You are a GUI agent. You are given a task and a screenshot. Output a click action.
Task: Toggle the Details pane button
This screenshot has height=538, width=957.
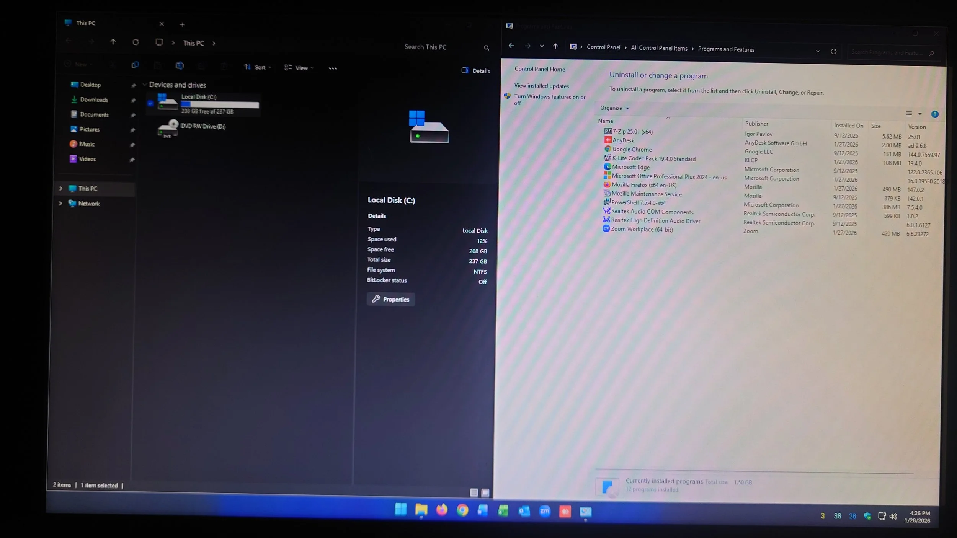(x=475, y=71)
